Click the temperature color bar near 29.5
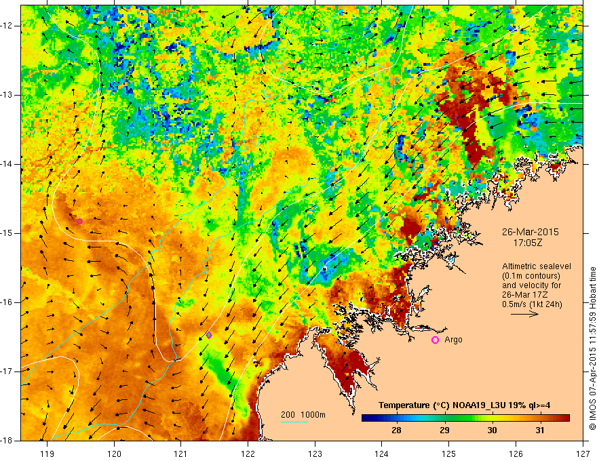The height and width of the screenshot is (461, 597). [468, 418]
